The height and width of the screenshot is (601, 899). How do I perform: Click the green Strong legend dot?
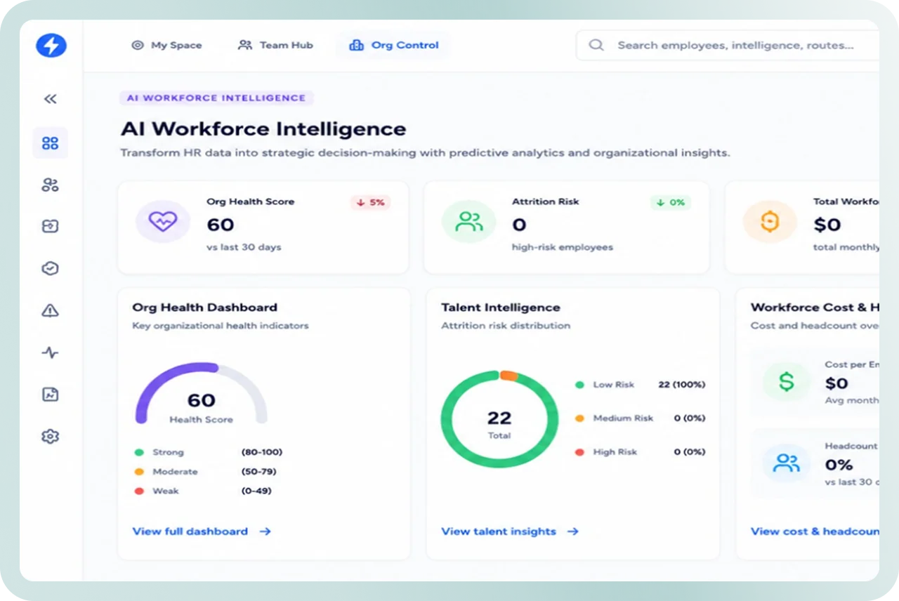click(x=139, y=452)
